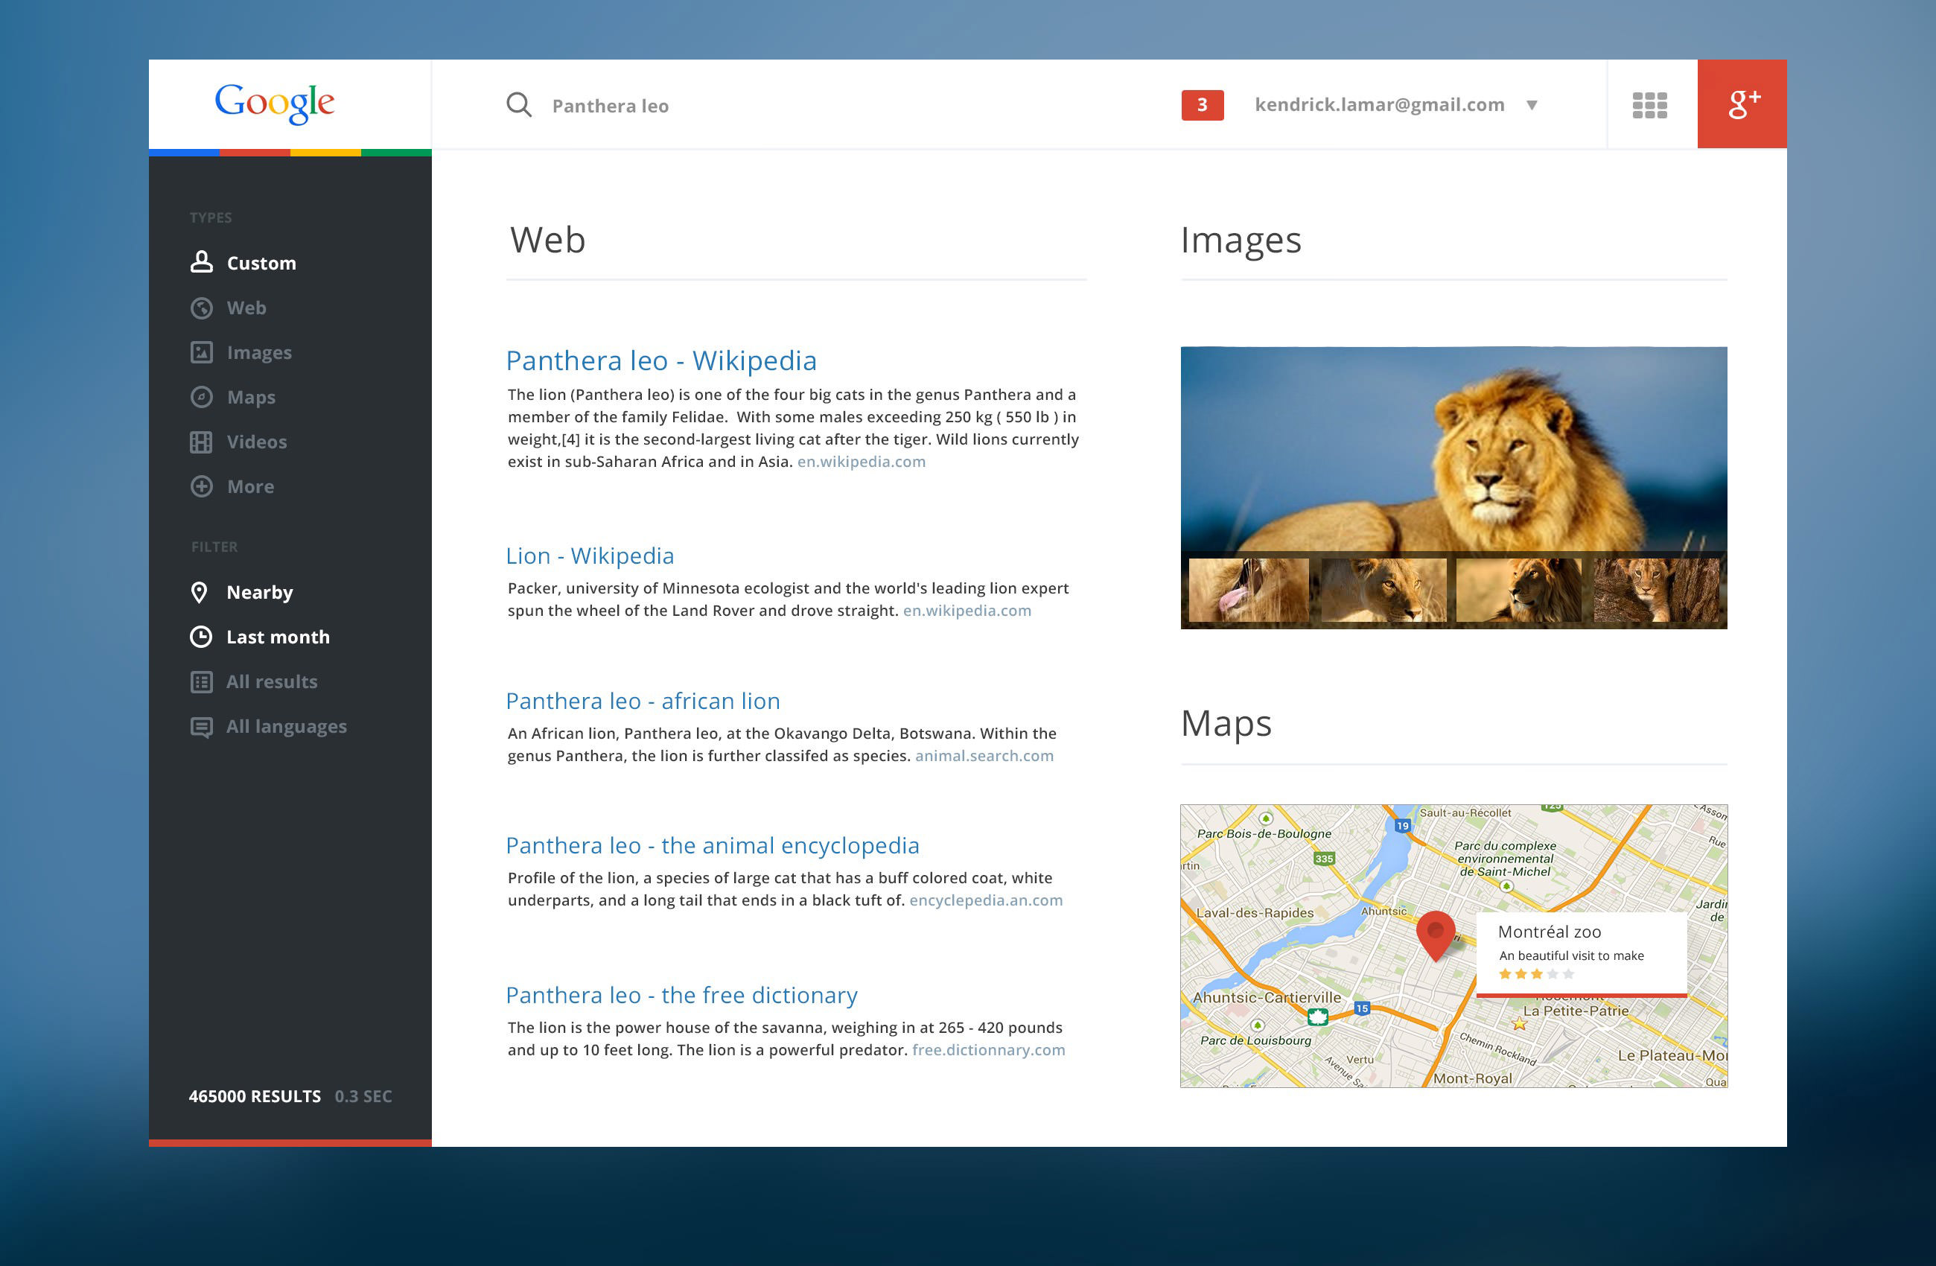1936x1266 pixels.
Task: Click Ahuntsic-Cartierville label on map
Action: point(1267,997)
